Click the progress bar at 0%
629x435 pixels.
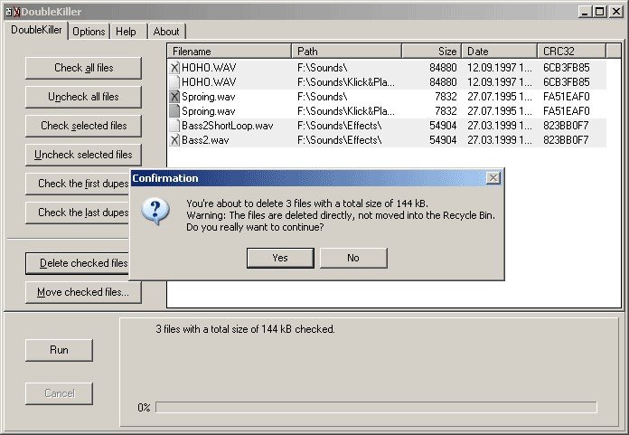(376, 407)
